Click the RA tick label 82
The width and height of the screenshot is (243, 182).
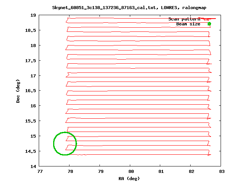coord(191,171)
